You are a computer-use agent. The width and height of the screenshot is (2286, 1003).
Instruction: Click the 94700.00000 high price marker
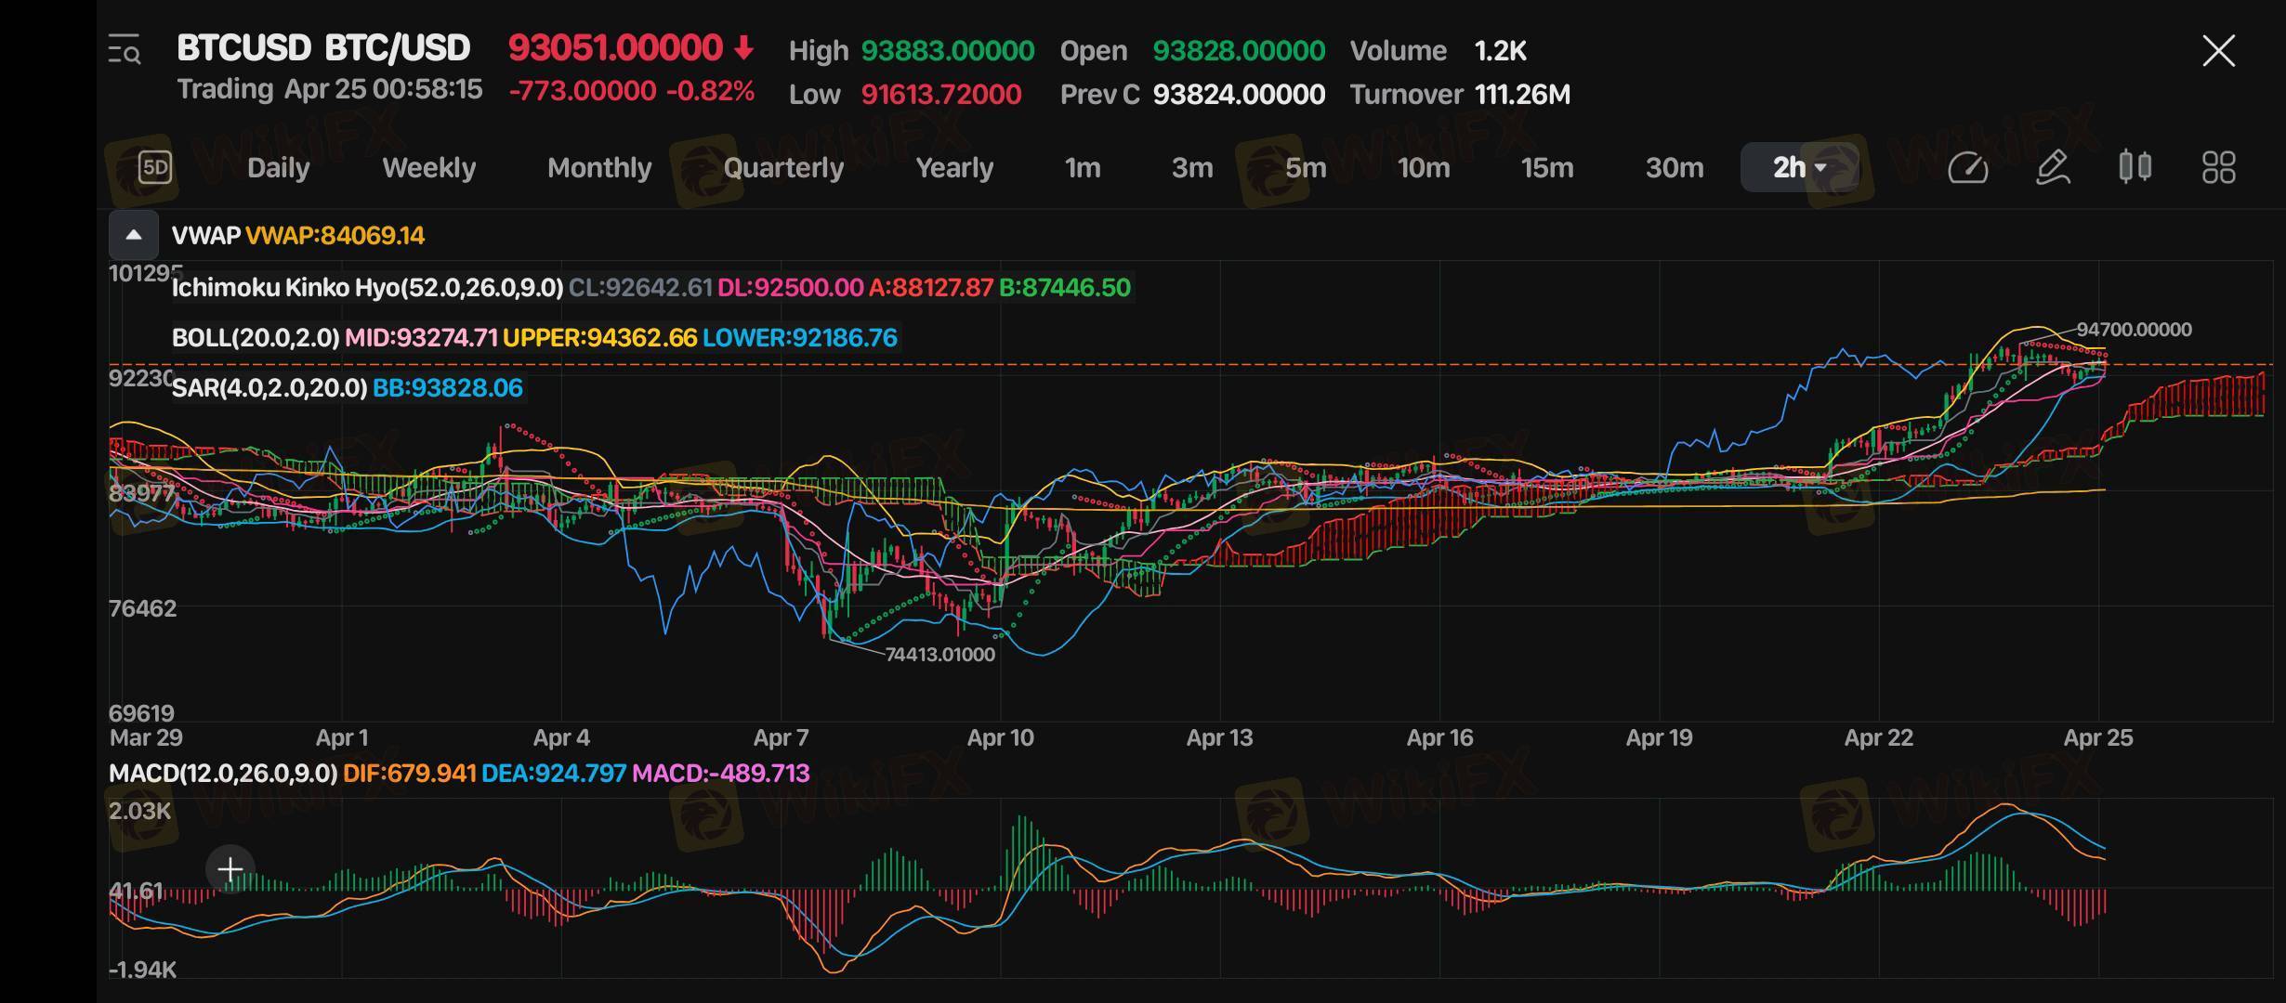[x=2134, y=330]
